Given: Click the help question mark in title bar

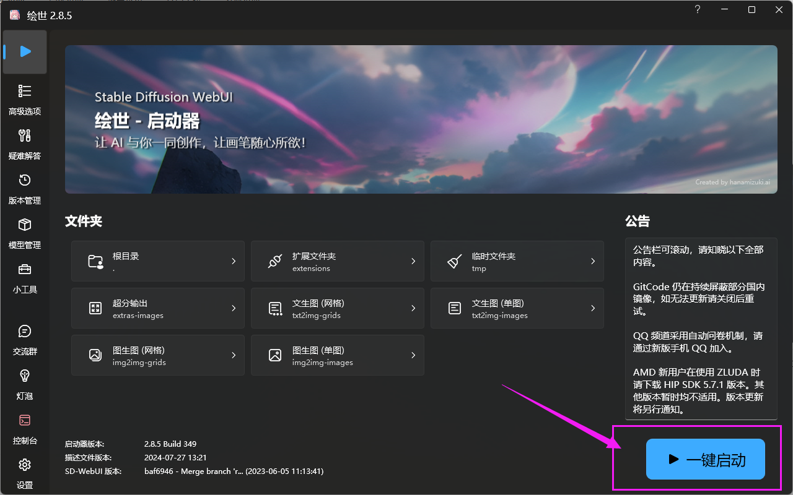Looking at the screenshot, I should click(x=698, y=10).
